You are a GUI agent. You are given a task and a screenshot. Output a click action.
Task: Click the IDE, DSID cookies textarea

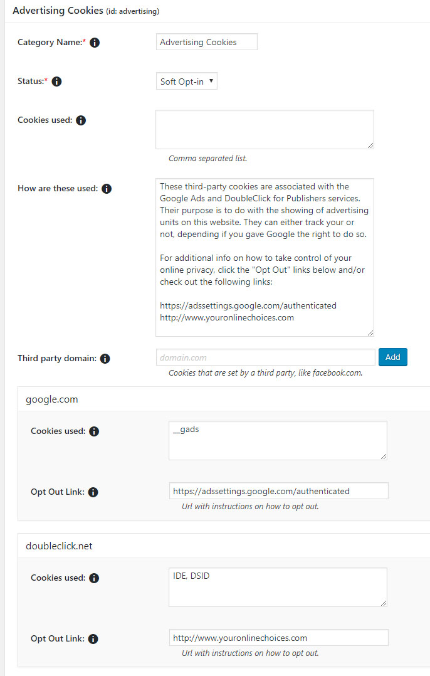[x=278, y=587]
